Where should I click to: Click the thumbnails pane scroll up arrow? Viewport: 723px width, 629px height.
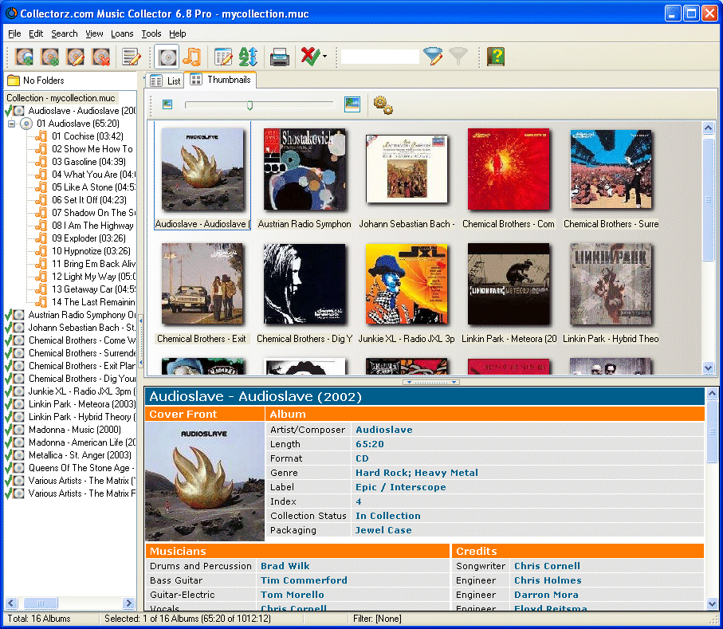pyautogui.click(x=708, y=128)
